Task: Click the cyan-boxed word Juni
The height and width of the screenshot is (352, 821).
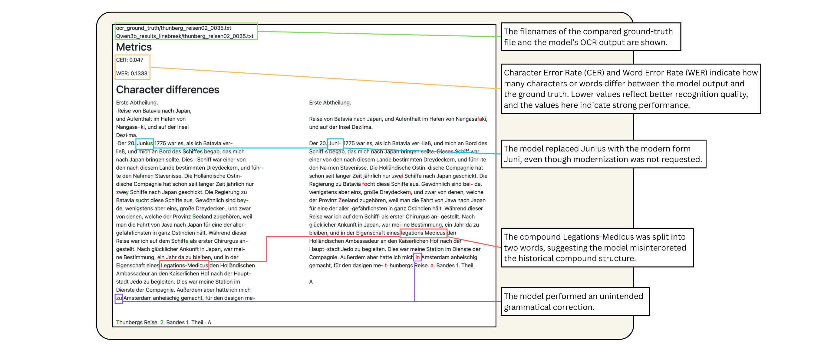Action: coord(334,144)
